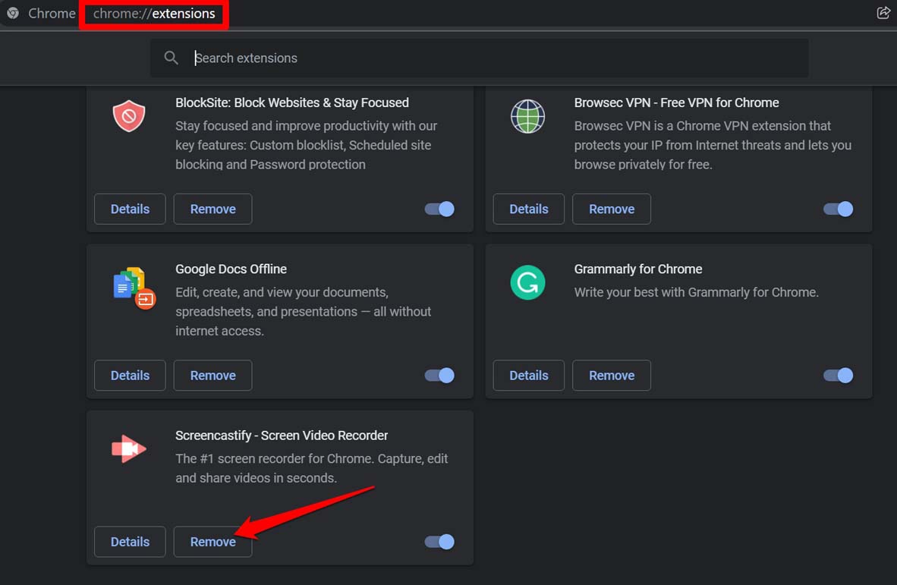Screen dimensions: 897x585
Task: Click the Grammarly G icon
Action: point(527,282)
